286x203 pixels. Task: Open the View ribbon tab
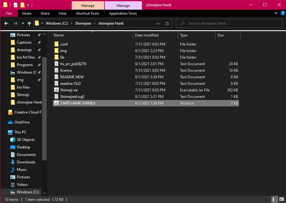click(62, 13)
